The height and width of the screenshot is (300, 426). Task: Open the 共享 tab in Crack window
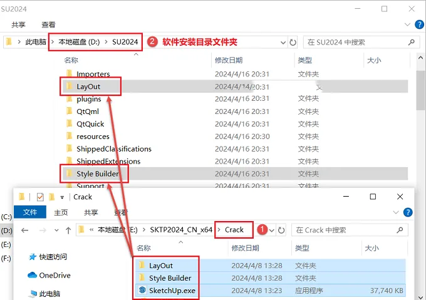click(x=91, y=212)
